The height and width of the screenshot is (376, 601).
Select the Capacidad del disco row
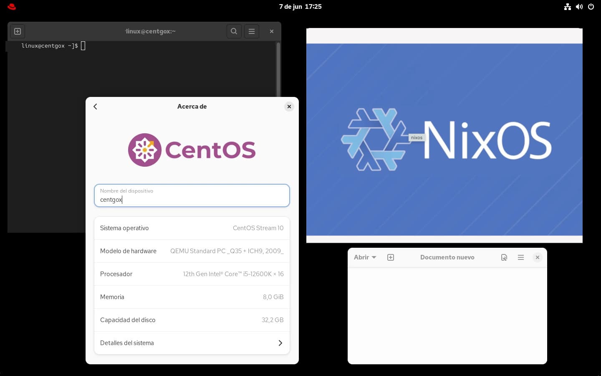pos(192,320)
